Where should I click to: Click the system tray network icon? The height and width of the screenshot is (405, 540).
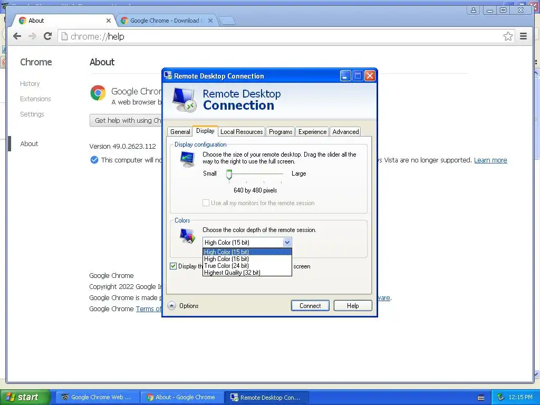coord(500,398)
